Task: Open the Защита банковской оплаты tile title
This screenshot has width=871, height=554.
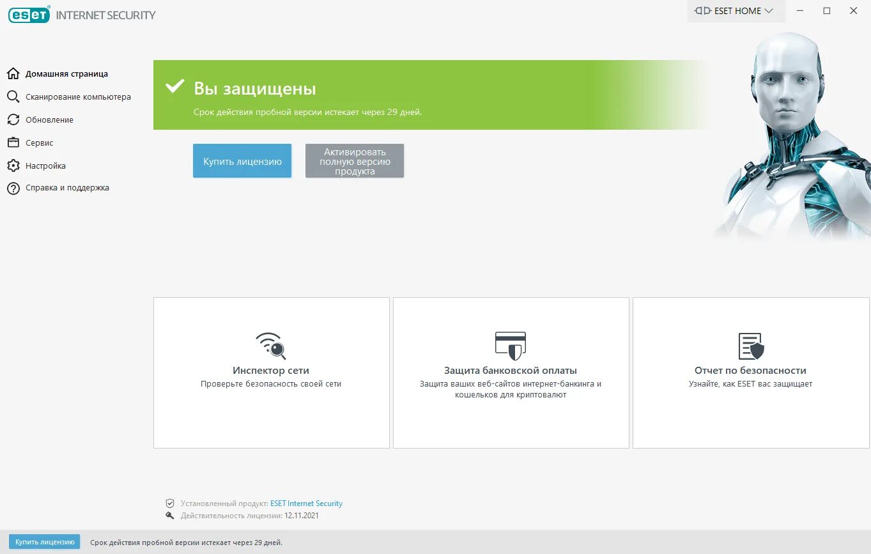Action: click(511, 371)
